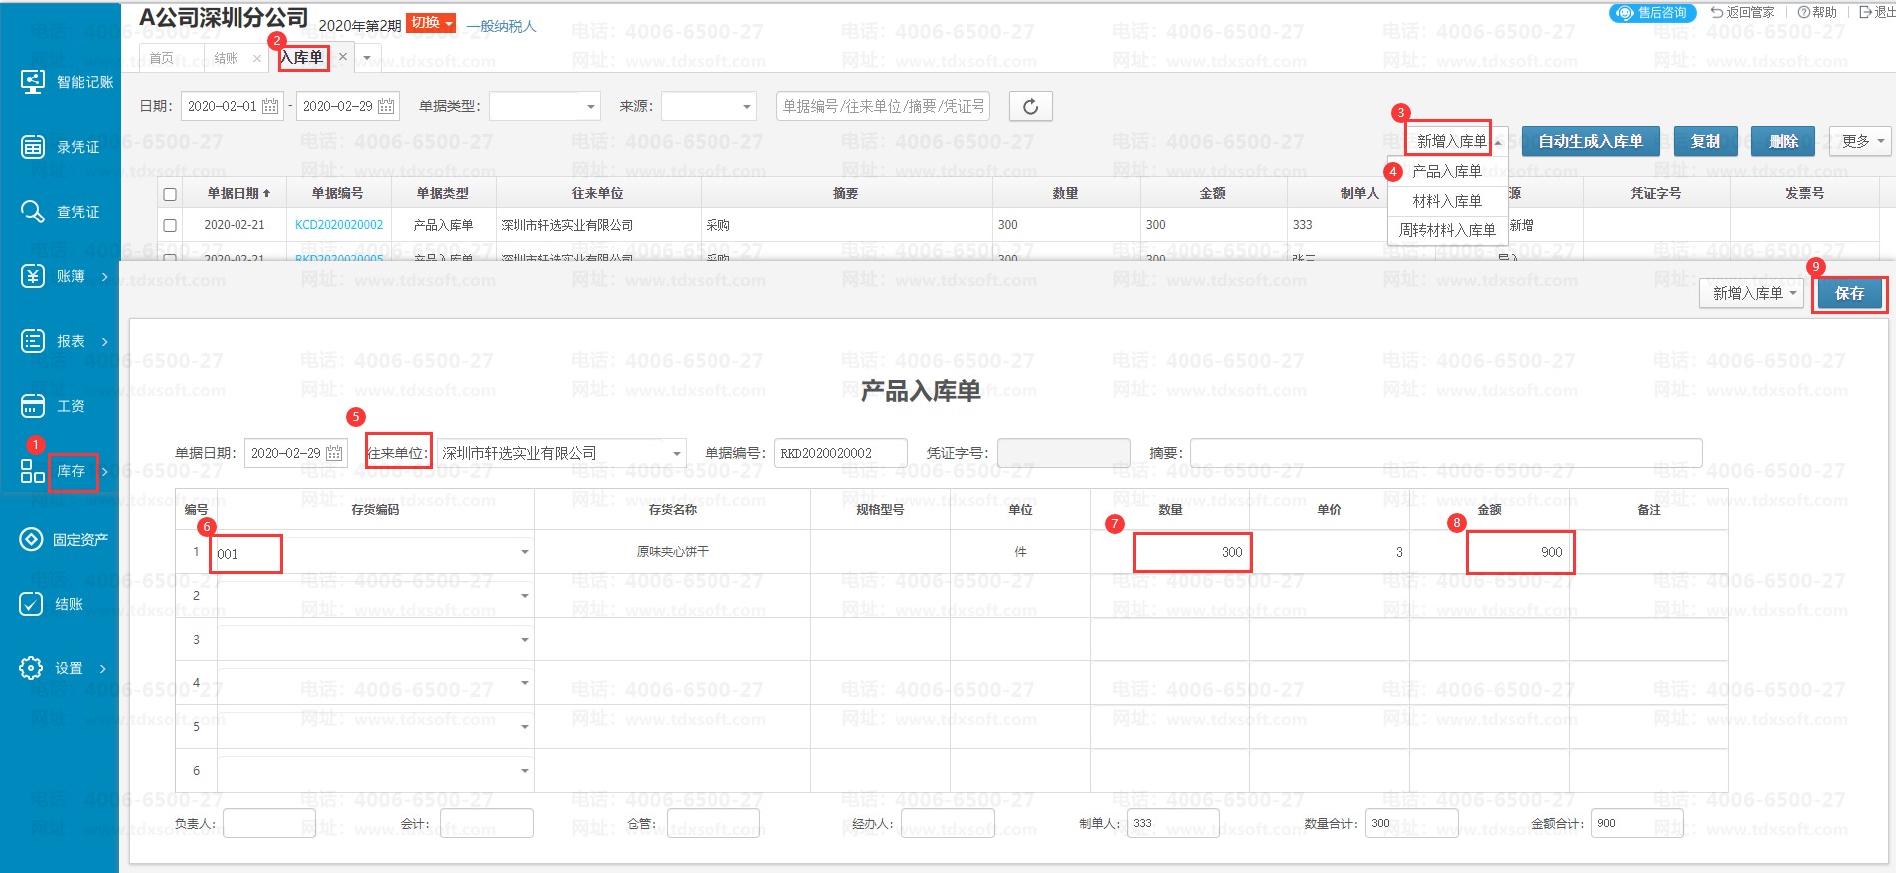Open the 固定资产 sidebar icon

pos(31,539)
